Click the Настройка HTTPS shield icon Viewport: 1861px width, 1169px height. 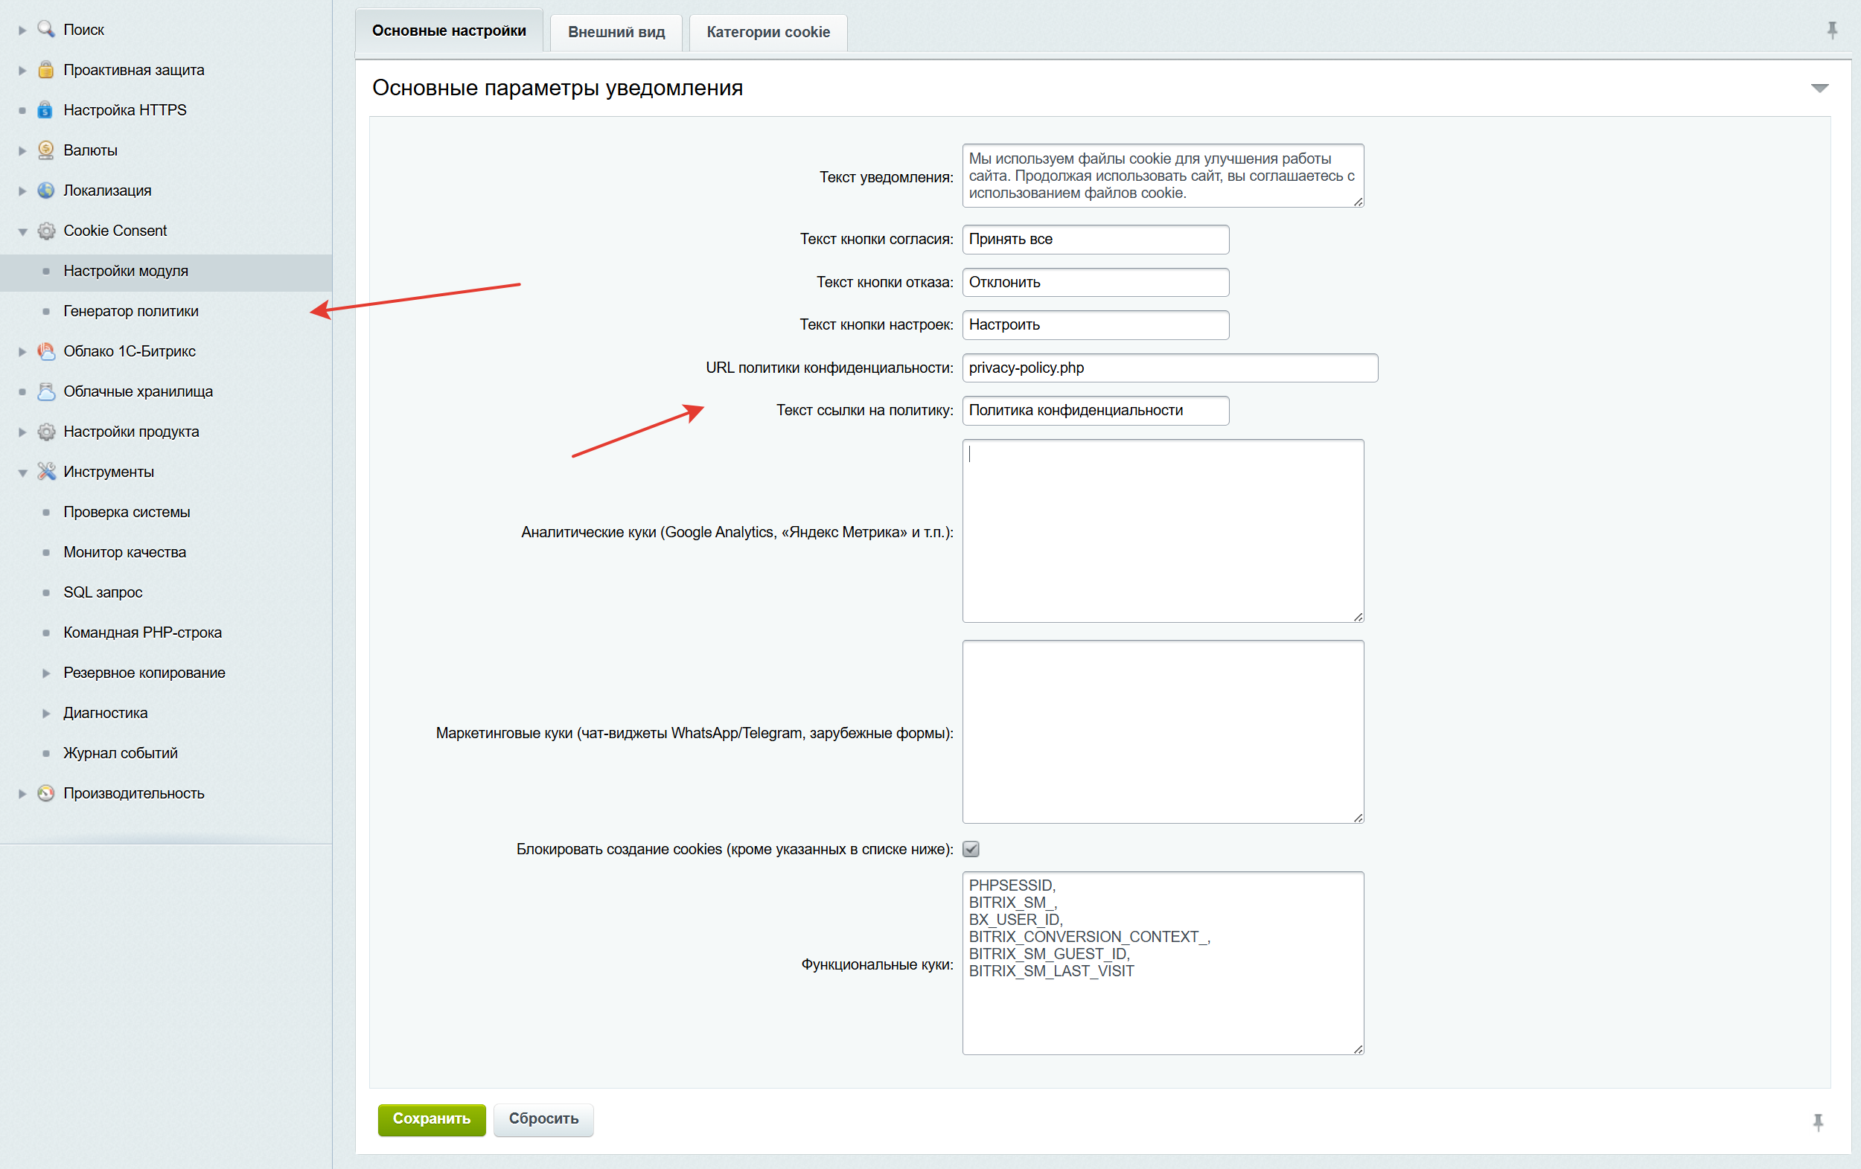[45, 109]
